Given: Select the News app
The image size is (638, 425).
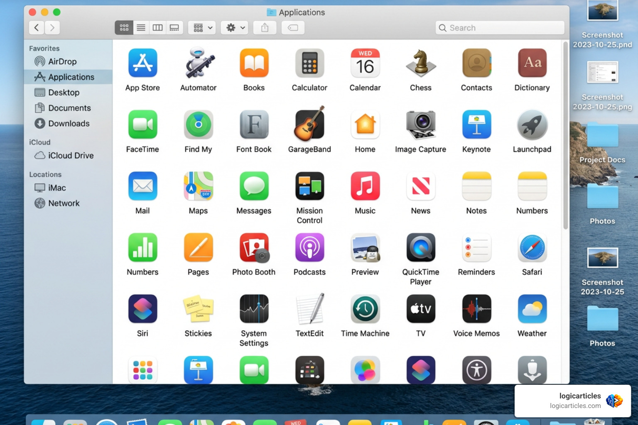Looking at the screenshot, I should pyautogui.click(x=421, y=186).
